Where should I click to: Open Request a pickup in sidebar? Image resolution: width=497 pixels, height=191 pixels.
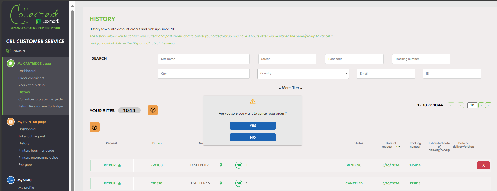pos(32,85)
